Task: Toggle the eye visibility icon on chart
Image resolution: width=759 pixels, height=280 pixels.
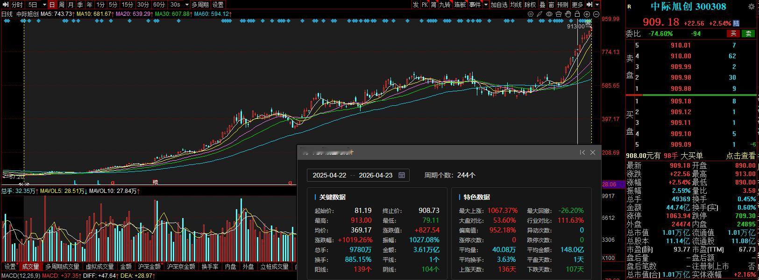Action: (549, 14)
